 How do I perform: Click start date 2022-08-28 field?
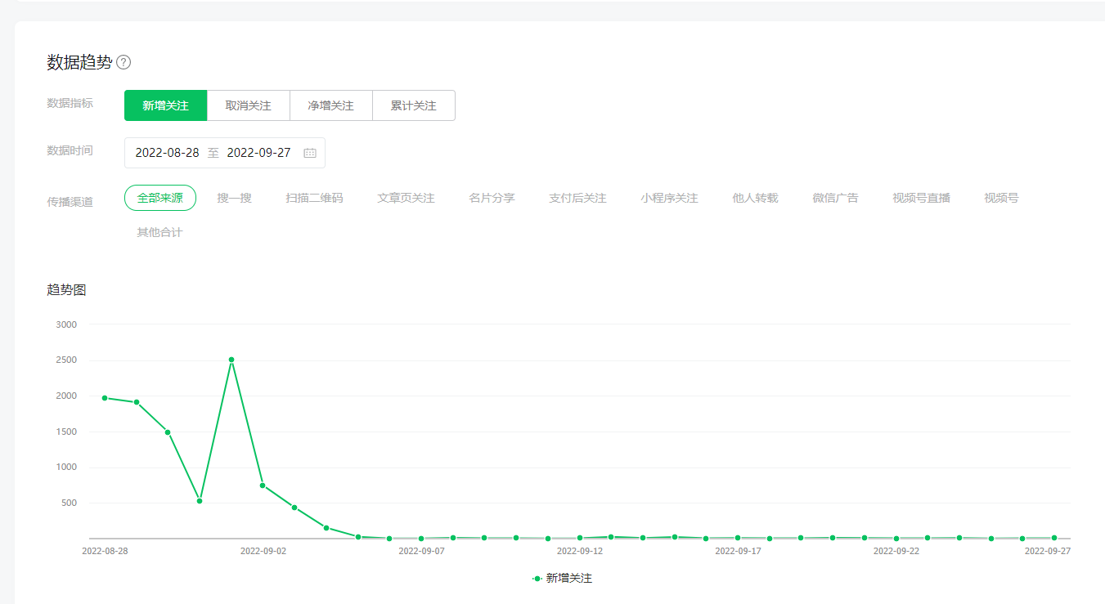(167, 153)
